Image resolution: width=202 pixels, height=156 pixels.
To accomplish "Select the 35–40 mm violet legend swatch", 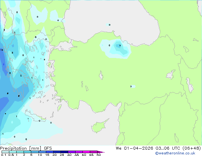I will 79,152.
